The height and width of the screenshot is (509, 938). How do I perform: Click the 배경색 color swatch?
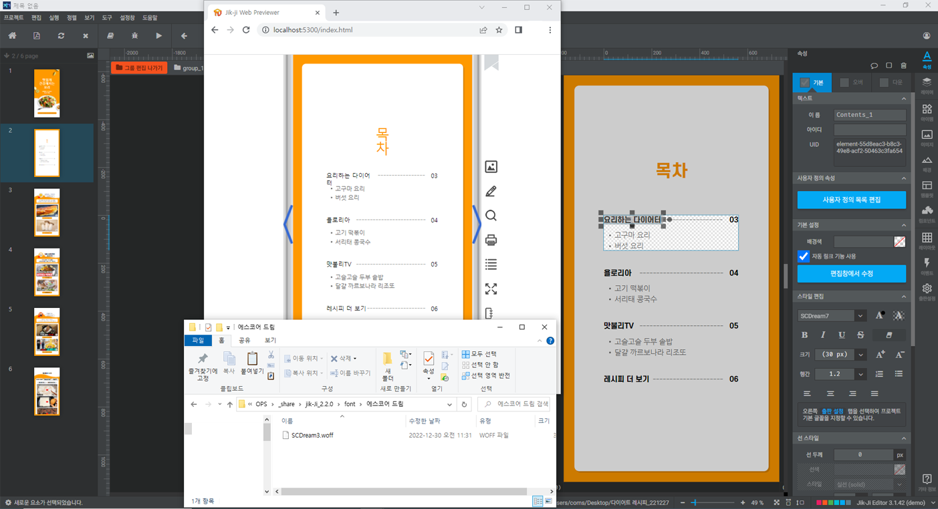coord(899,241)
